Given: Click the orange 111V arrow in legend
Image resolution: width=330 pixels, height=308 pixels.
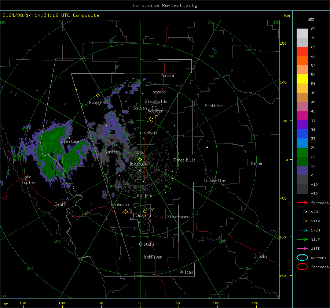Looking at the screenshot, I should [x=302, y=221].
